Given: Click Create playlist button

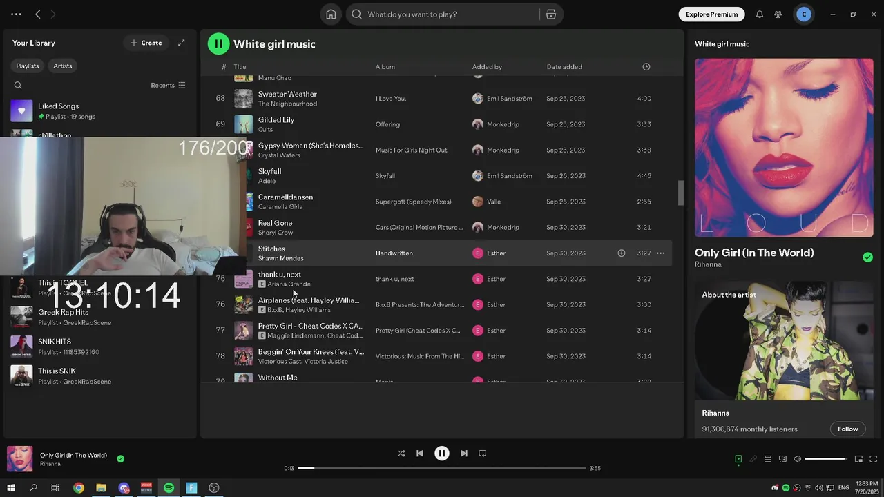Looking at the screenshot, I should [x=146, y=43].
